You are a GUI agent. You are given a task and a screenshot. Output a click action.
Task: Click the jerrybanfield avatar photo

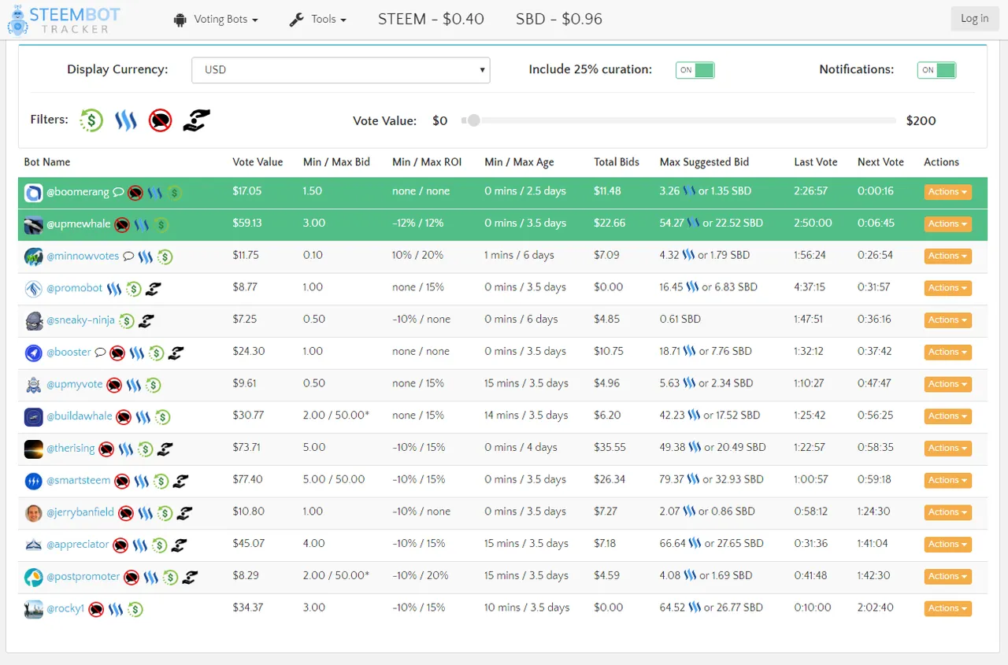[33, 513]
